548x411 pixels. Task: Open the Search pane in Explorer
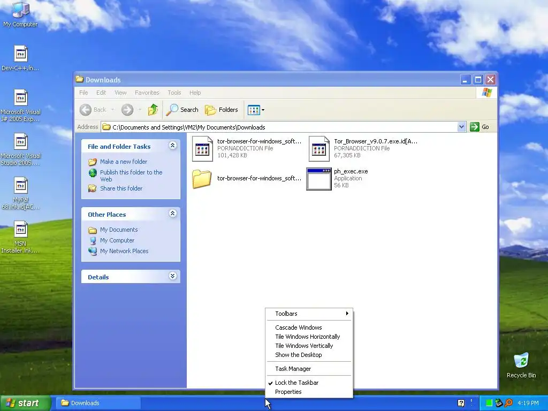click(x=182, y=110)
